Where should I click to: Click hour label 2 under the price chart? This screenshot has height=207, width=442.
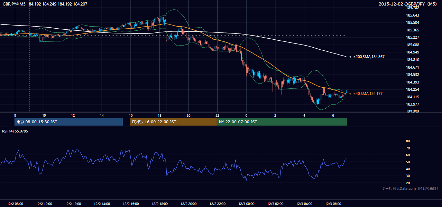[x=275, y=115]
